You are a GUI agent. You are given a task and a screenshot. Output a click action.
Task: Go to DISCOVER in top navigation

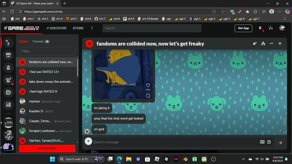tap(56, 28)
